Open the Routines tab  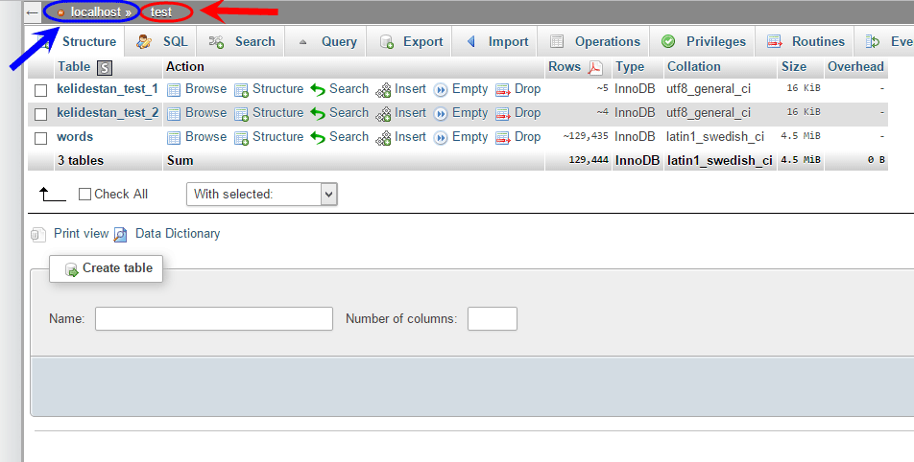click(x=805, y=42)
